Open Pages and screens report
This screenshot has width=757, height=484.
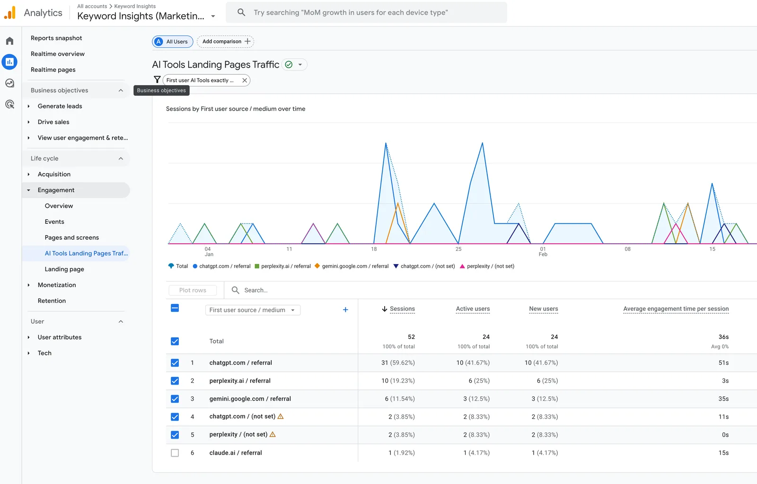tap(72, 238)
